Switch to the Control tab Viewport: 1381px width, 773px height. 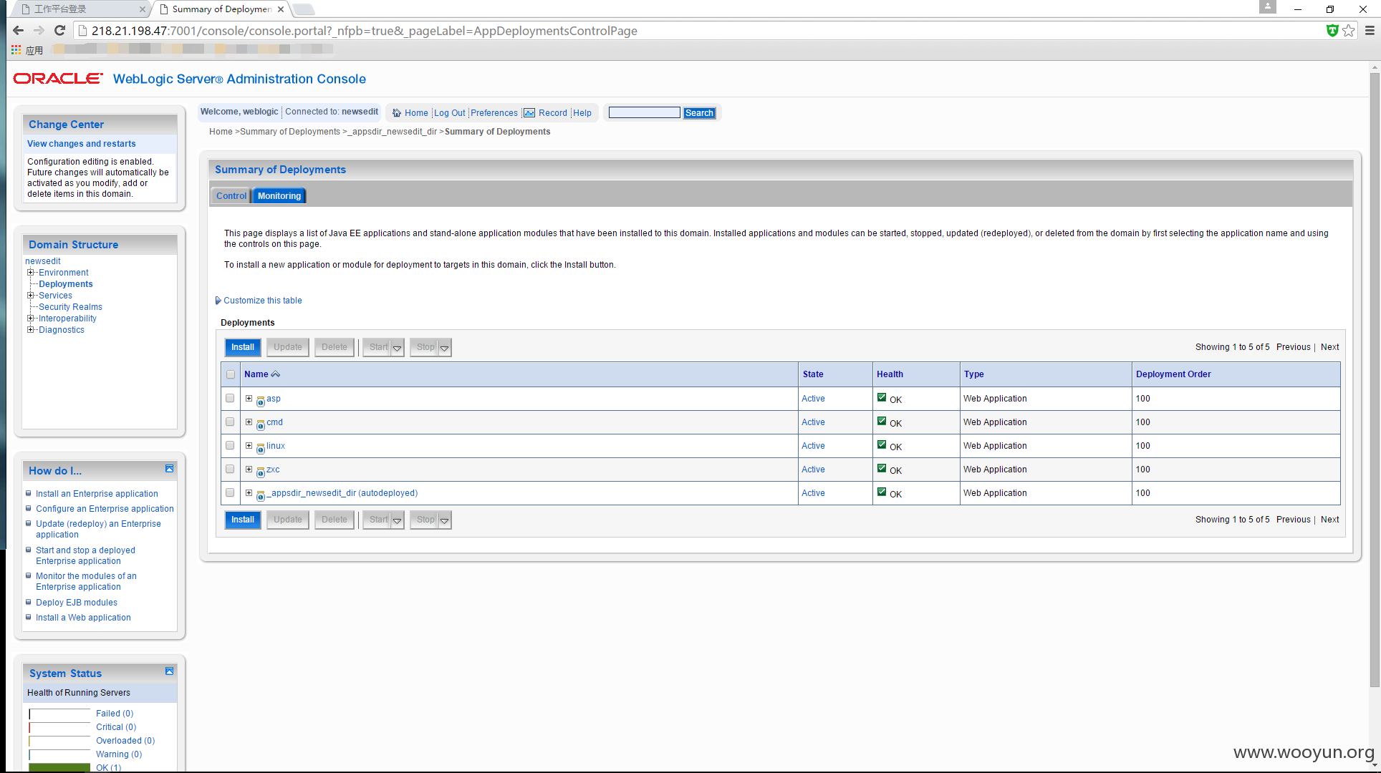click(231, 195)
